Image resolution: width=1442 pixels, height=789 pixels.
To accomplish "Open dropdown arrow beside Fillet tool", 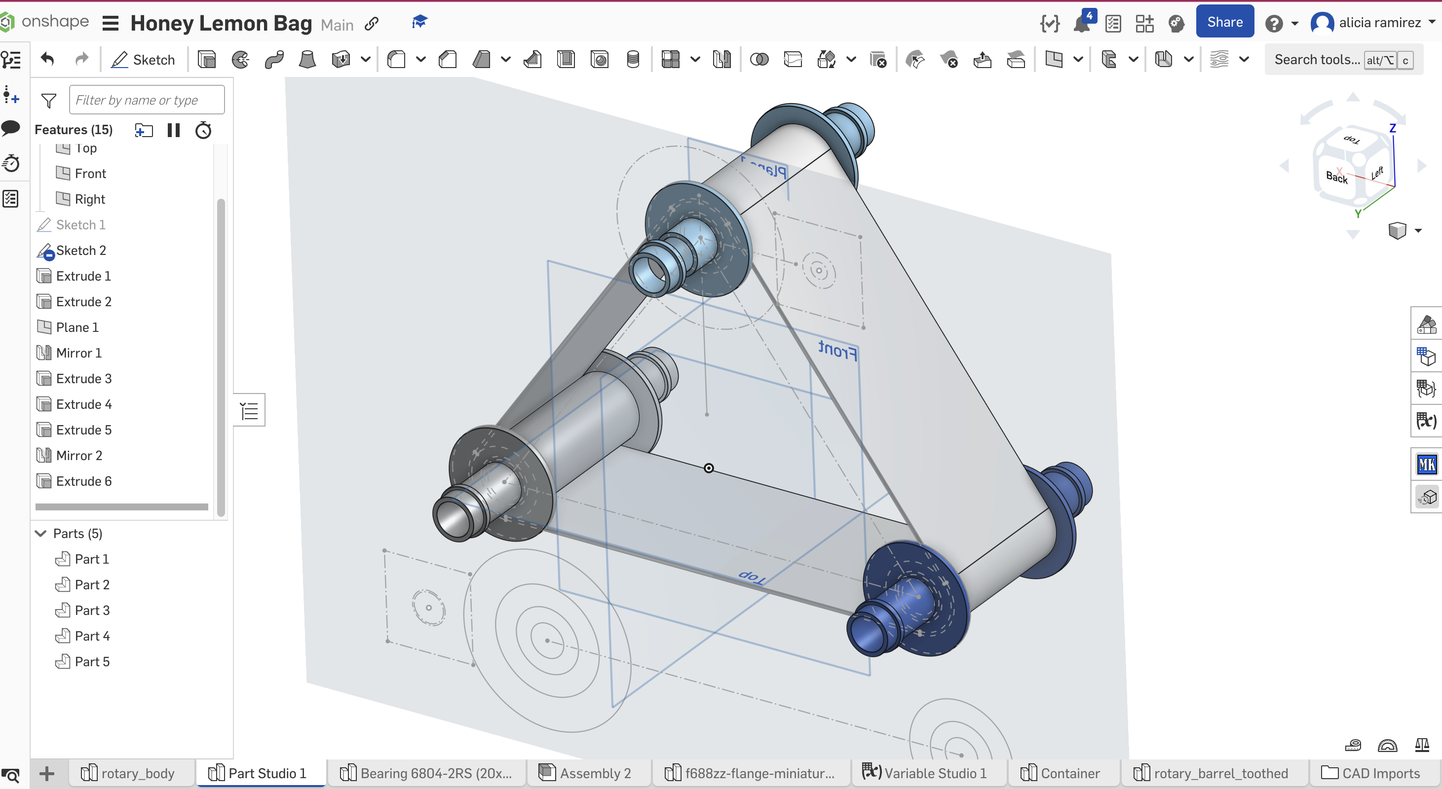I will [x=421, y=59].
